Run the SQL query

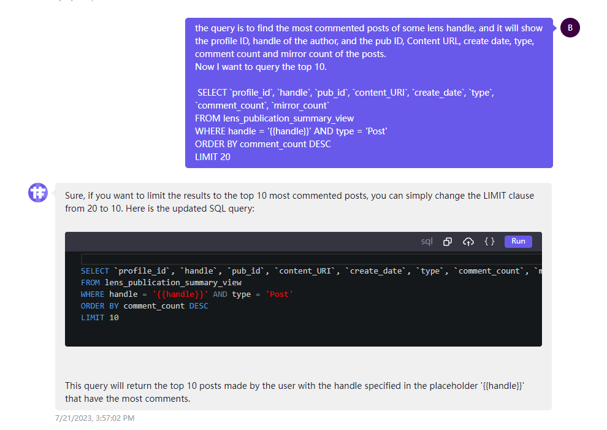click(x=518, y=241)
